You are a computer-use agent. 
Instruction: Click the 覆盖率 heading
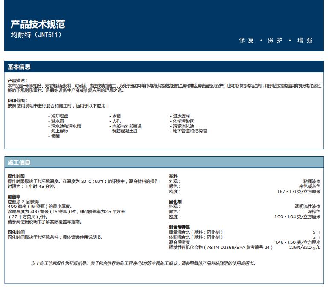coord(14,196)
